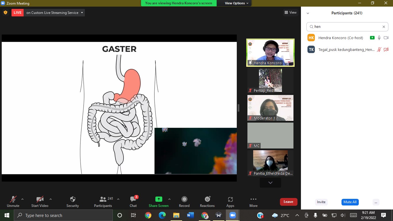The height and width of the screenshot is (221, 393).
Task: Start Video with camera toggle
Action: (x=40, y=199)
